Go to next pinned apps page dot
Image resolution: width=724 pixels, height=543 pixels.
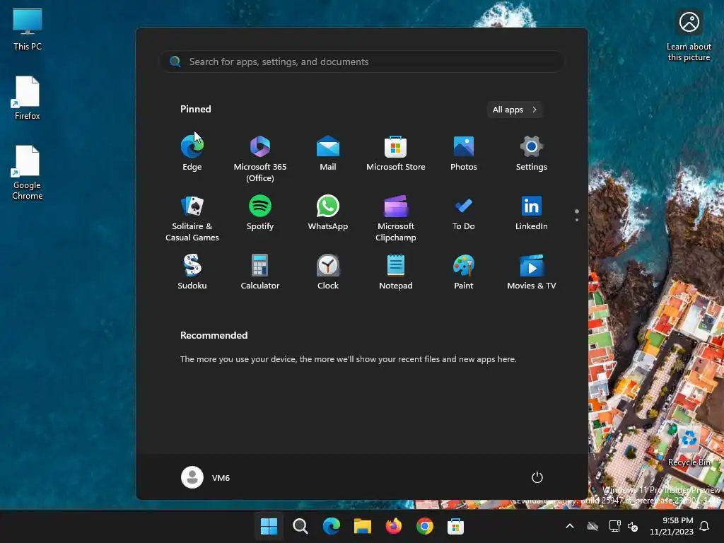point(577,220)
